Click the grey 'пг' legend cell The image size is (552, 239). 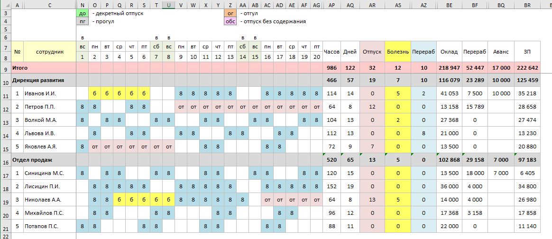(x=83, y=21)
